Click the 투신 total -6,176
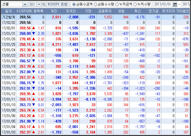The image size is (191, 136). pyautogui.click(x=140, y=17)
